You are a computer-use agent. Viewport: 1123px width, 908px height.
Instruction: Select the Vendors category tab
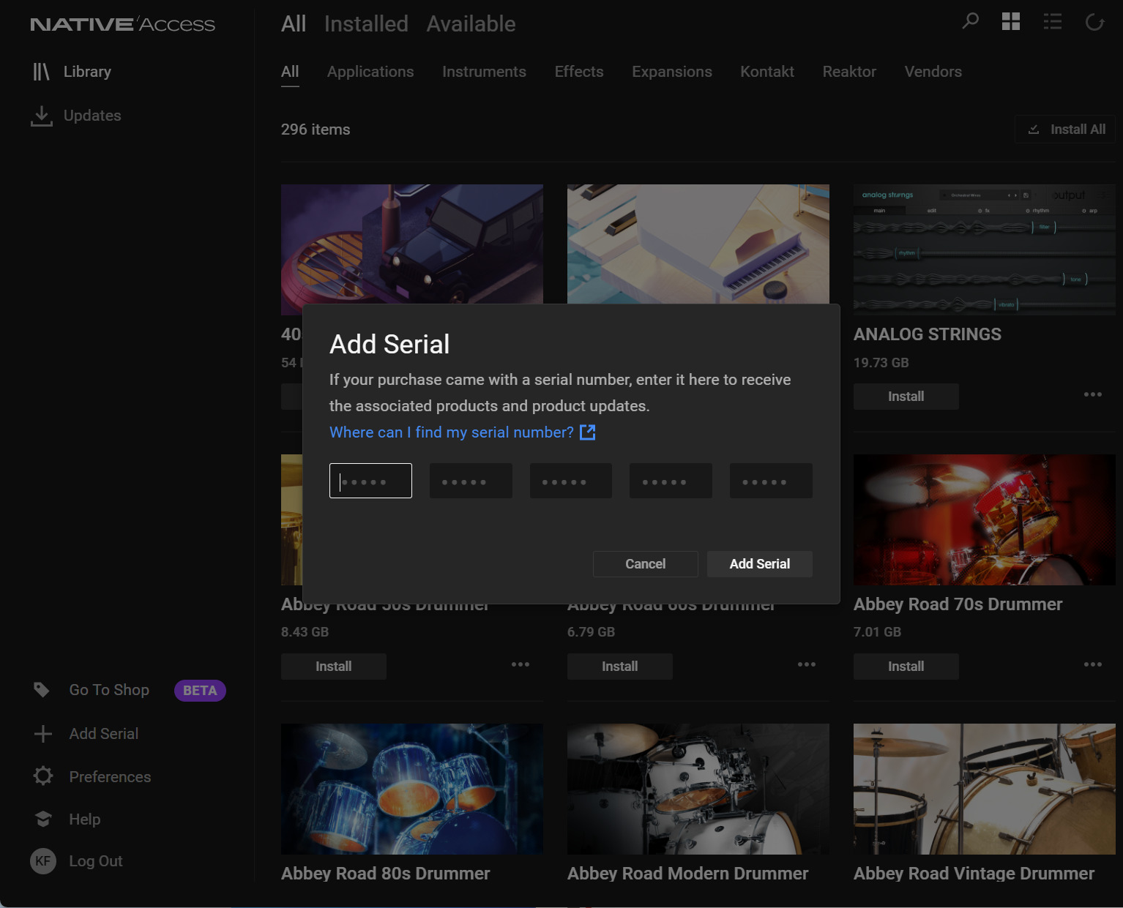[x=933, y=72]
